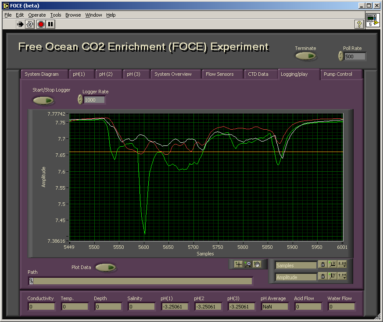This screenshot has height=322, width=383.
Task: Toggle the Plot Data switch
Action: pos(106,268)
